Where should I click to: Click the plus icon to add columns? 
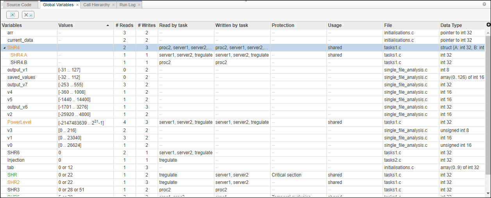click(x=488, y=25)
